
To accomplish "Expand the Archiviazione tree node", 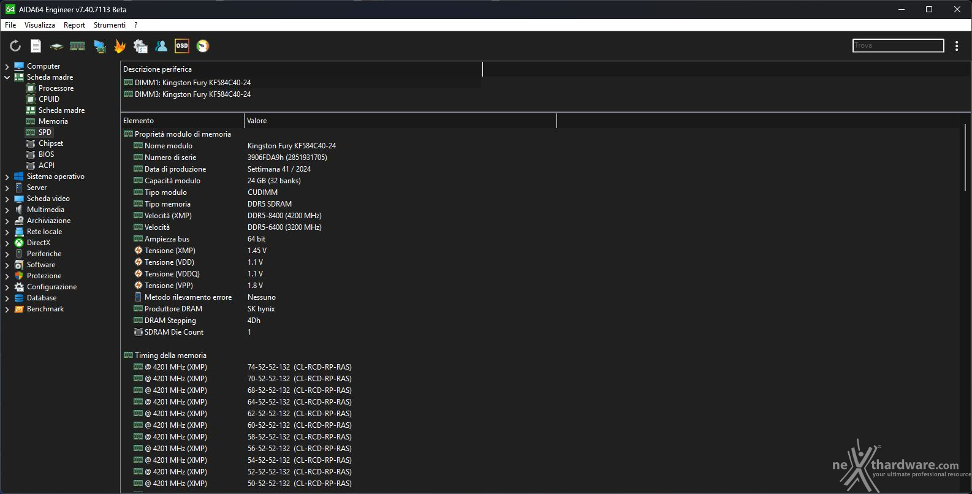I will tap(7, 221).
